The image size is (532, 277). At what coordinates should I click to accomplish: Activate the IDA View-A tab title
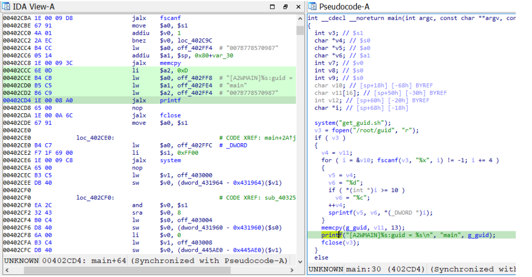pyautogui.click(x=33, y=6)
